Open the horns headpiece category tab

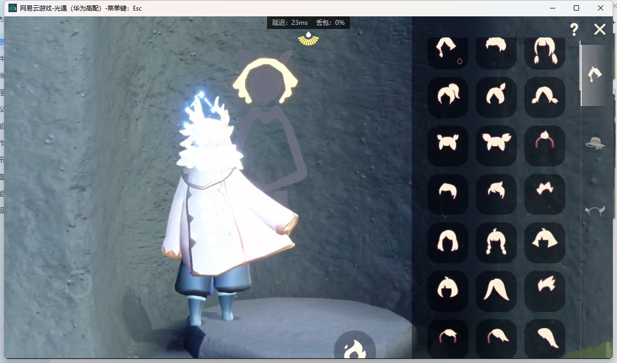[x=595, y=211]
